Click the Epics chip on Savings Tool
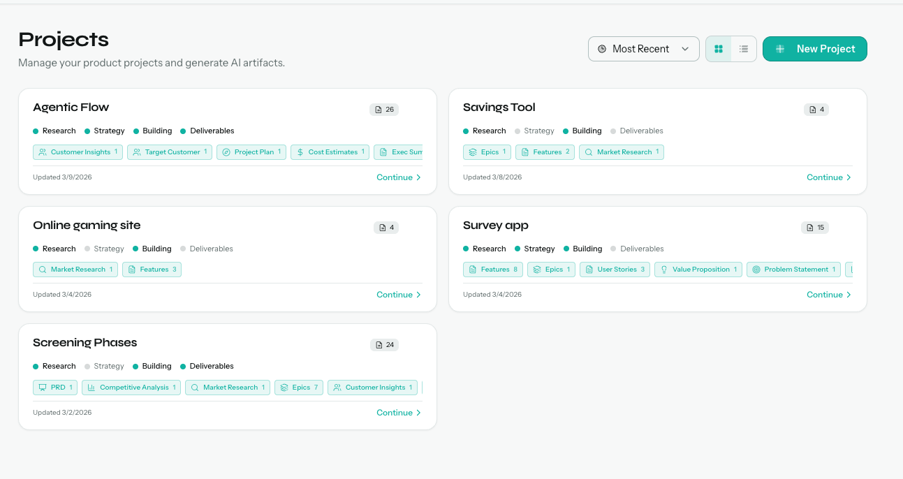Screen dimensions: 903x479 click(487, 152)
